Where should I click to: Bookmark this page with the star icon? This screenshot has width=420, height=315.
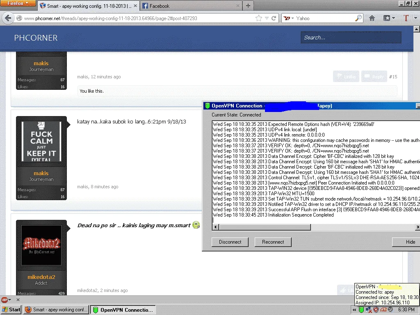tap(258, 18)
